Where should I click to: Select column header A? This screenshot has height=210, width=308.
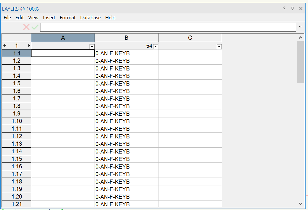[x=63, y=37]
